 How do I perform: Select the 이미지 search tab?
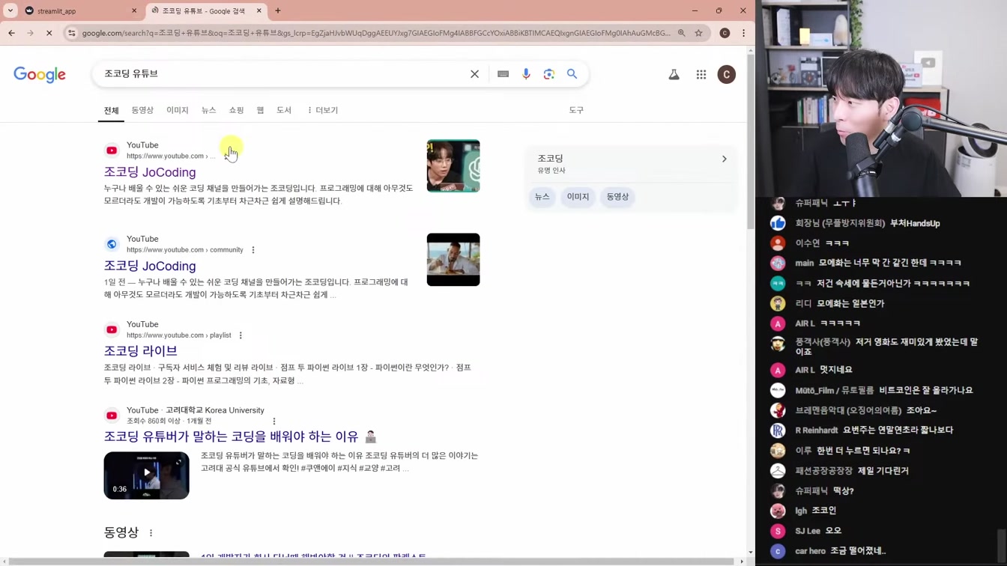(178, 110)
